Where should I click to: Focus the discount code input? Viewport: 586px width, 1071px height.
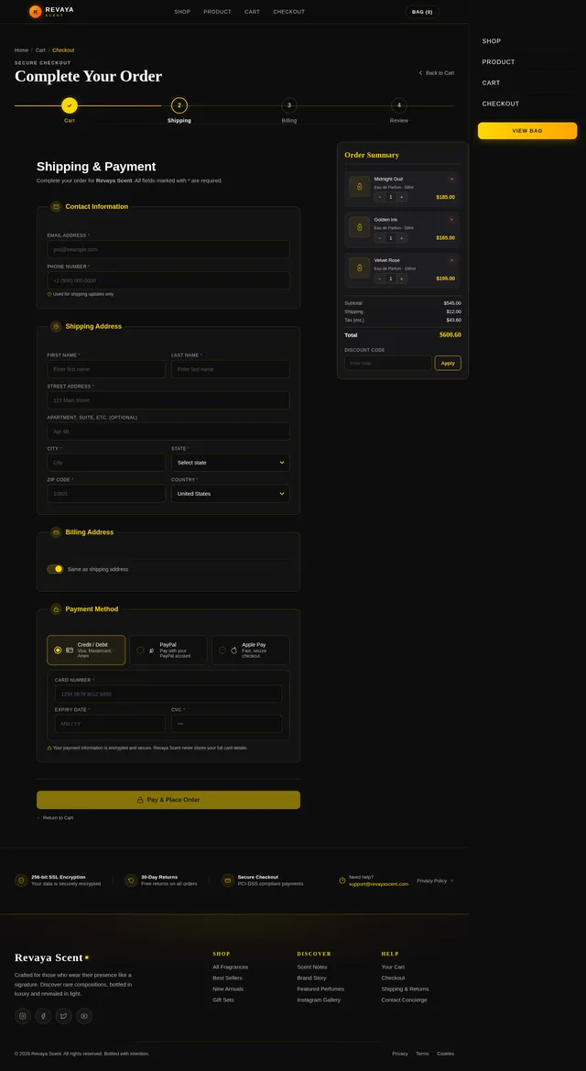pyautogui.click(x=388, y=364)
